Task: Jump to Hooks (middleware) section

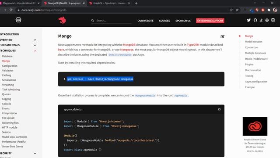Action: pyautogui.click(x=256, y=59)
